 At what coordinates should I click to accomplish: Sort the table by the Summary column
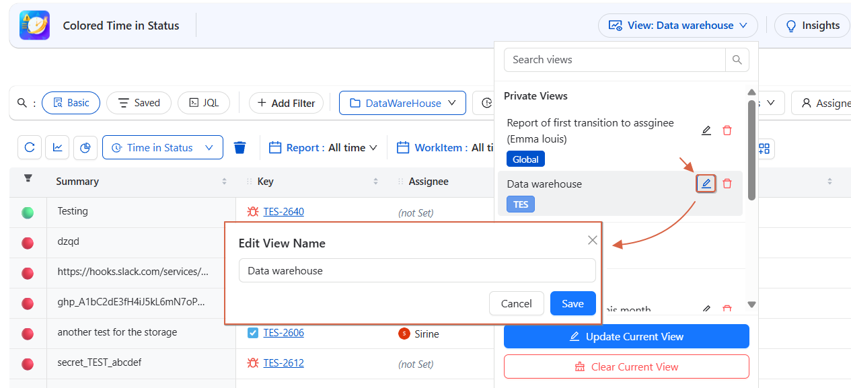224,182
